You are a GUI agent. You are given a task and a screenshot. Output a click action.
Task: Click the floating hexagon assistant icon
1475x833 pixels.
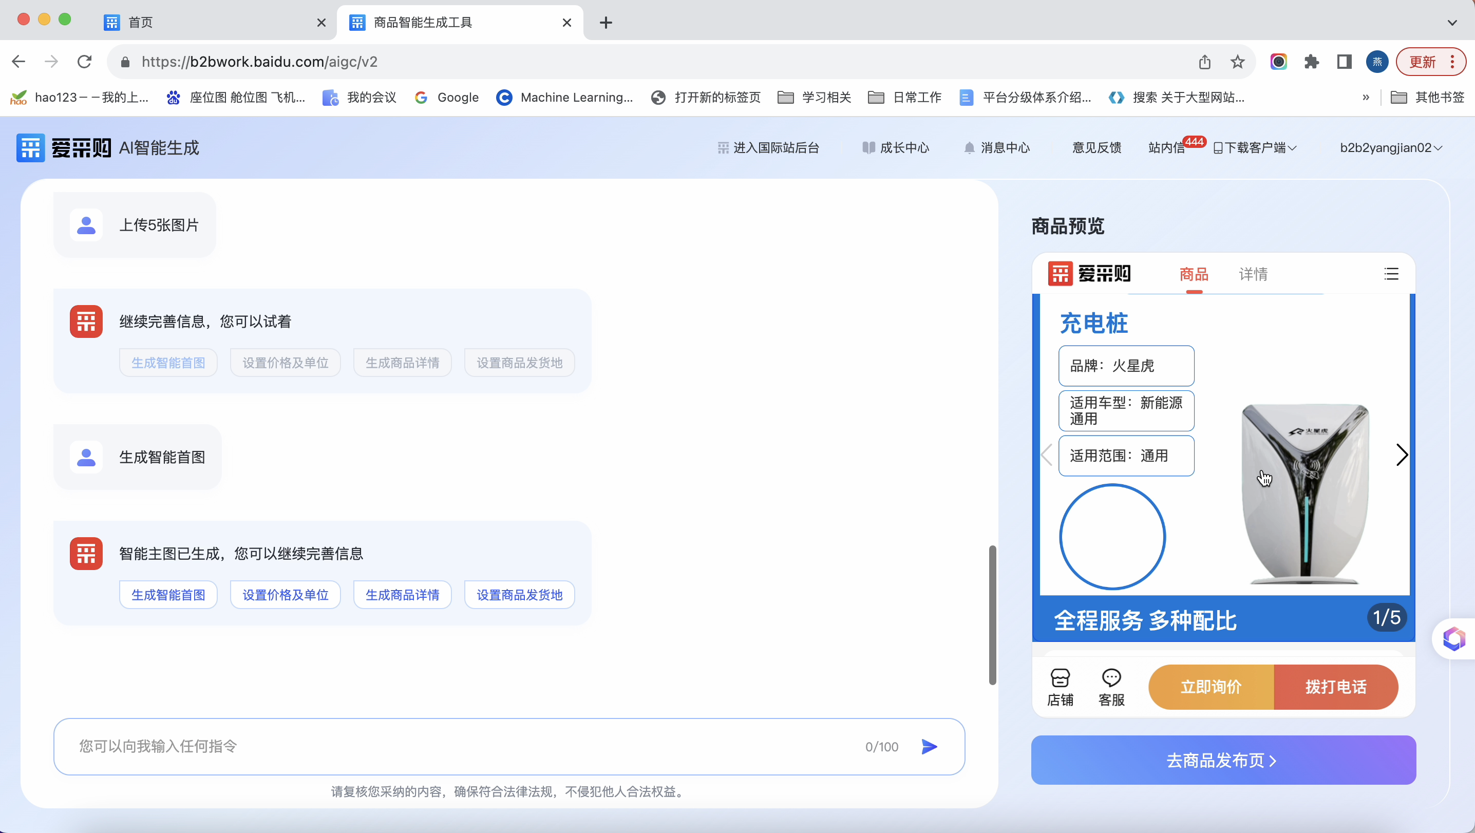point(1454,639)
